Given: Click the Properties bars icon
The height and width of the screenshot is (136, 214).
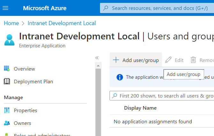Looking at the screenshot, I should pos(7,110).
